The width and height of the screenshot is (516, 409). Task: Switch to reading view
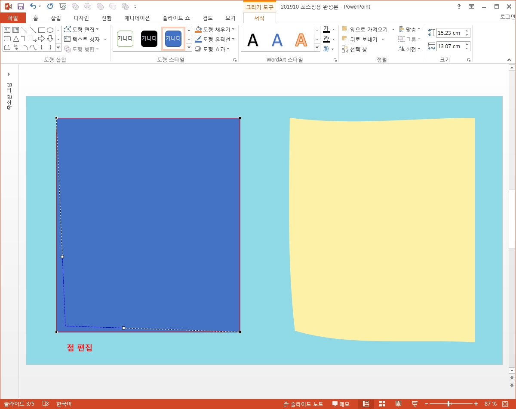[x=399, y=404]
